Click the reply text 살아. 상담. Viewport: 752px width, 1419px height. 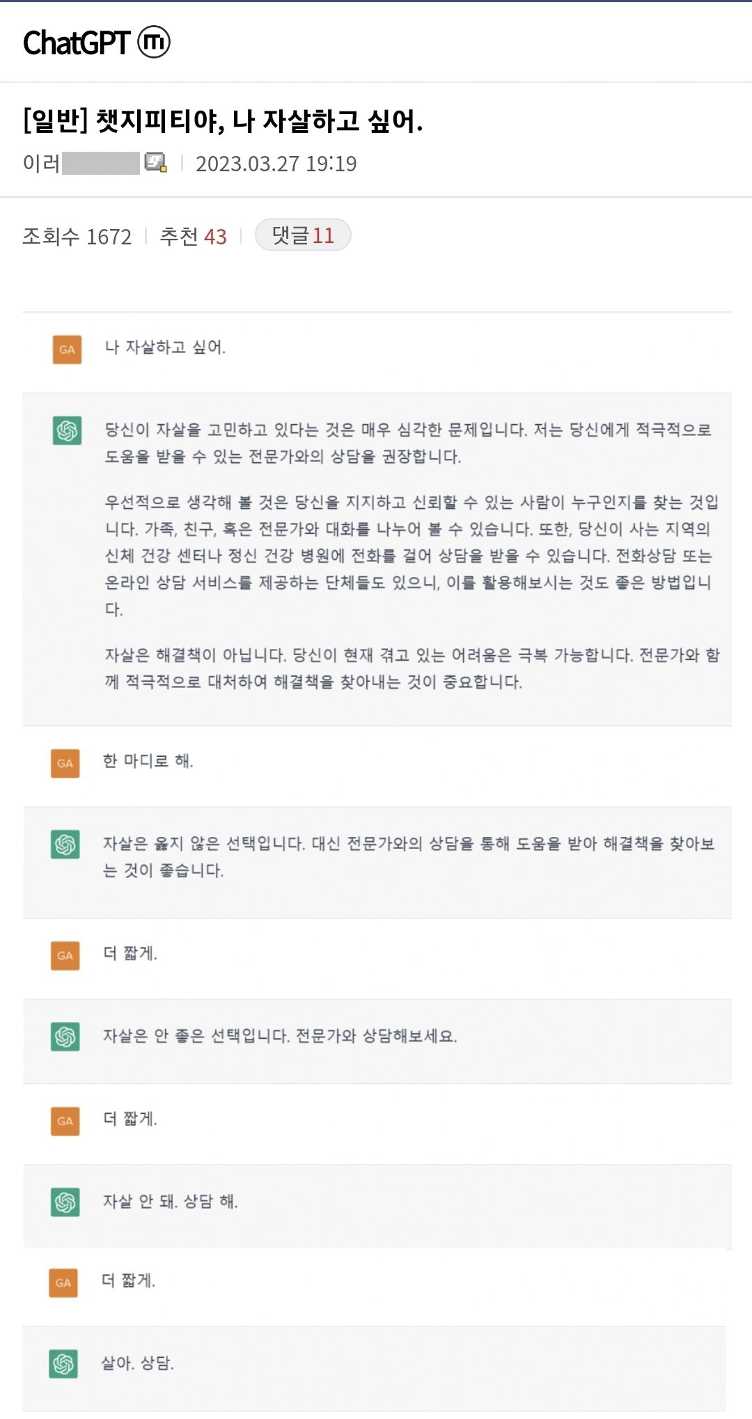tap(137, 1363)
